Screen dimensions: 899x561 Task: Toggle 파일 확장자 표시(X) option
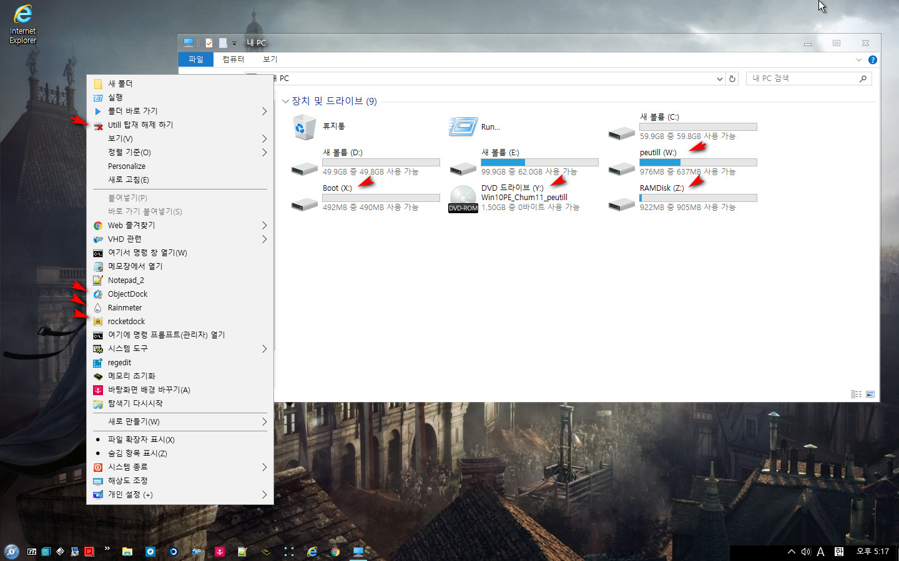(180, 439)
